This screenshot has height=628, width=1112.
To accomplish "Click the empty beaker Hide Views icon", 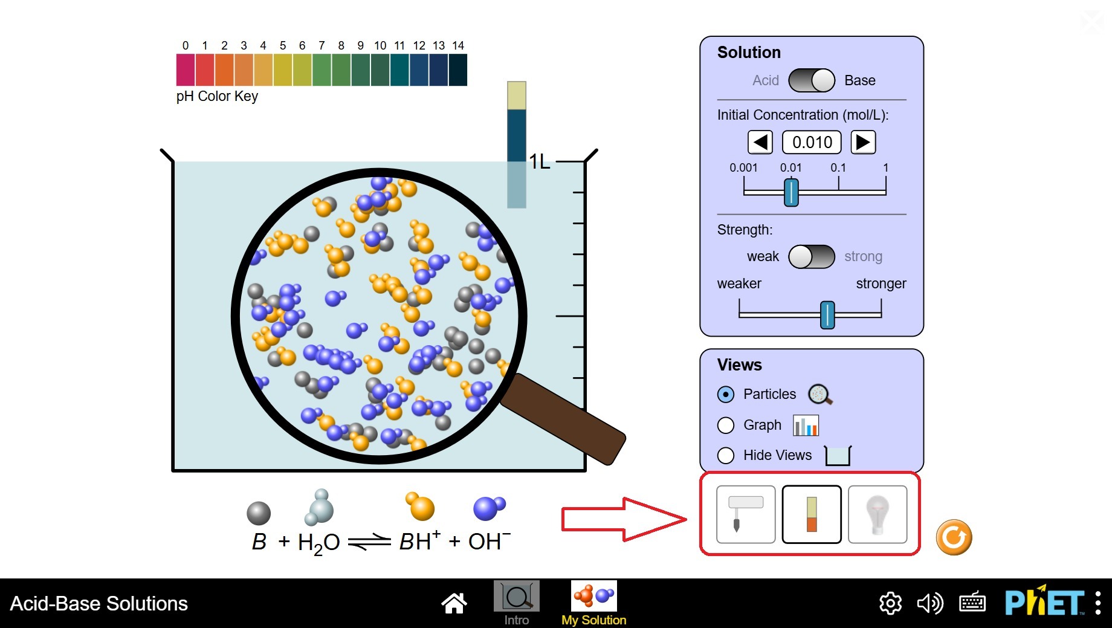I will pos(838,456).
